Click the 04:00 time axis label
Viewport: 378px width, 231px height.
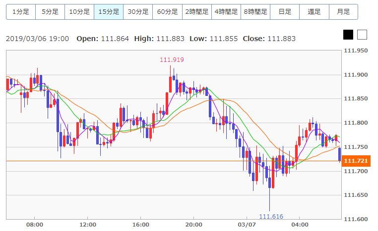click(300, 225)
